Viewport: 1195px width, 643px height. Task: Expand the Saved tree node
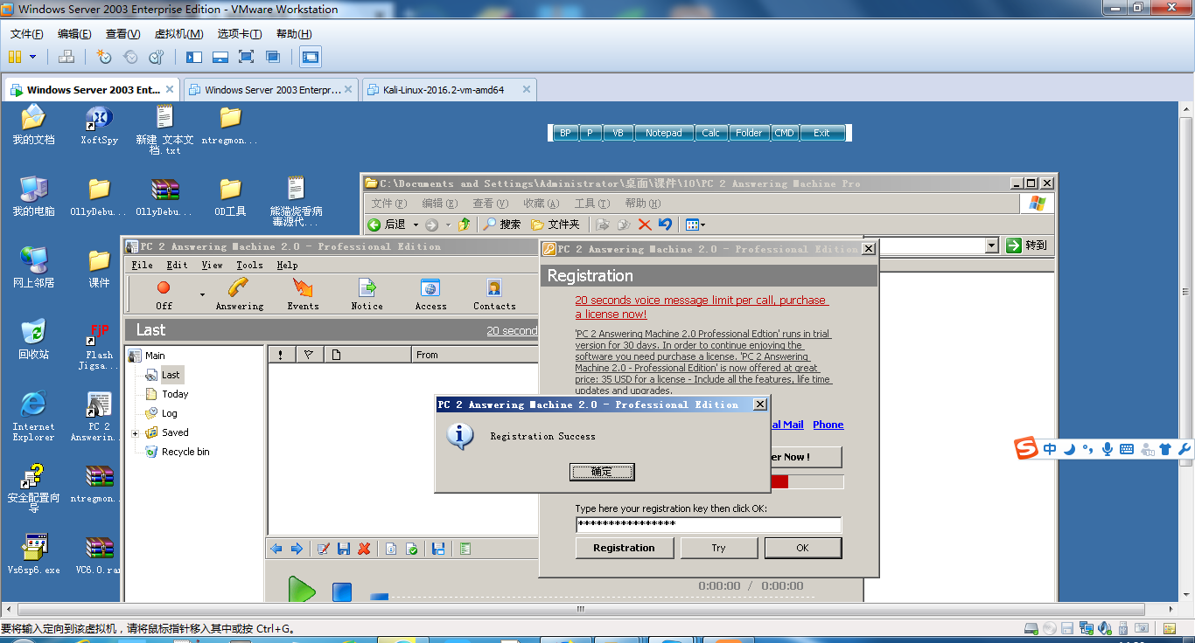coord(136,433)
